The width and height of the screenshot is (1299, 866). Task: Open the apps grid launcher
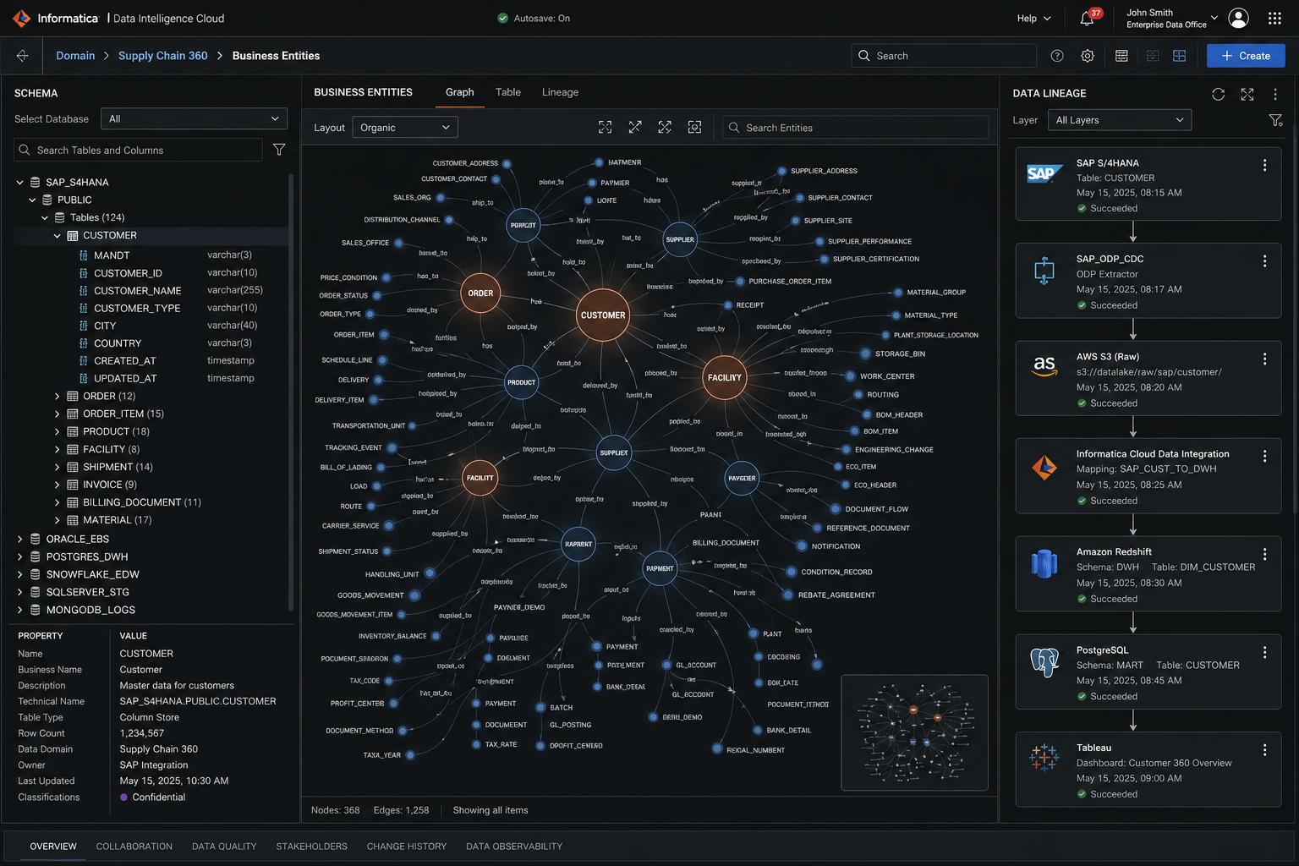[1274, 19]
